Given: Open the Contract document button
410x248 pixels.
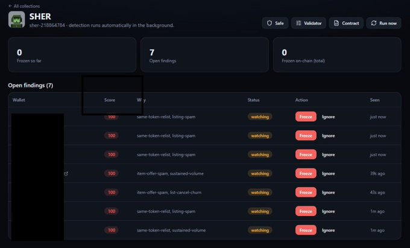Looking at the screenshot, I should coord(346,23).
